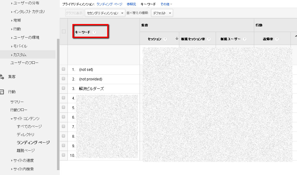Click the sidebar vertical scrollbar
Image resolution: width=297 pixels, height=175 pixels.
(58, 105)
